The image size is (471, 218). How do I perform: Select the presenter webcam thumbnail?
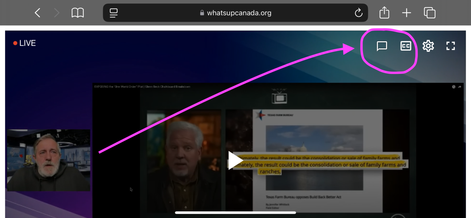tap(49, 160)
